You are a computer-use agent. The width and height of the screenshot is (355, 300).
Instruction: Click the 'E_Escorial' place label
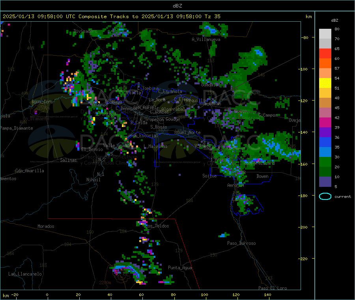pyautogui.click(x=146, y=136)
